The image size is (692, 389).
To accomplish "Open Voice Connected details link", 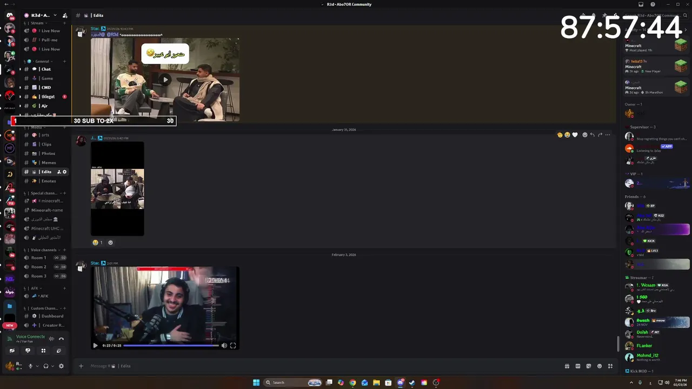I will [30, 337].
